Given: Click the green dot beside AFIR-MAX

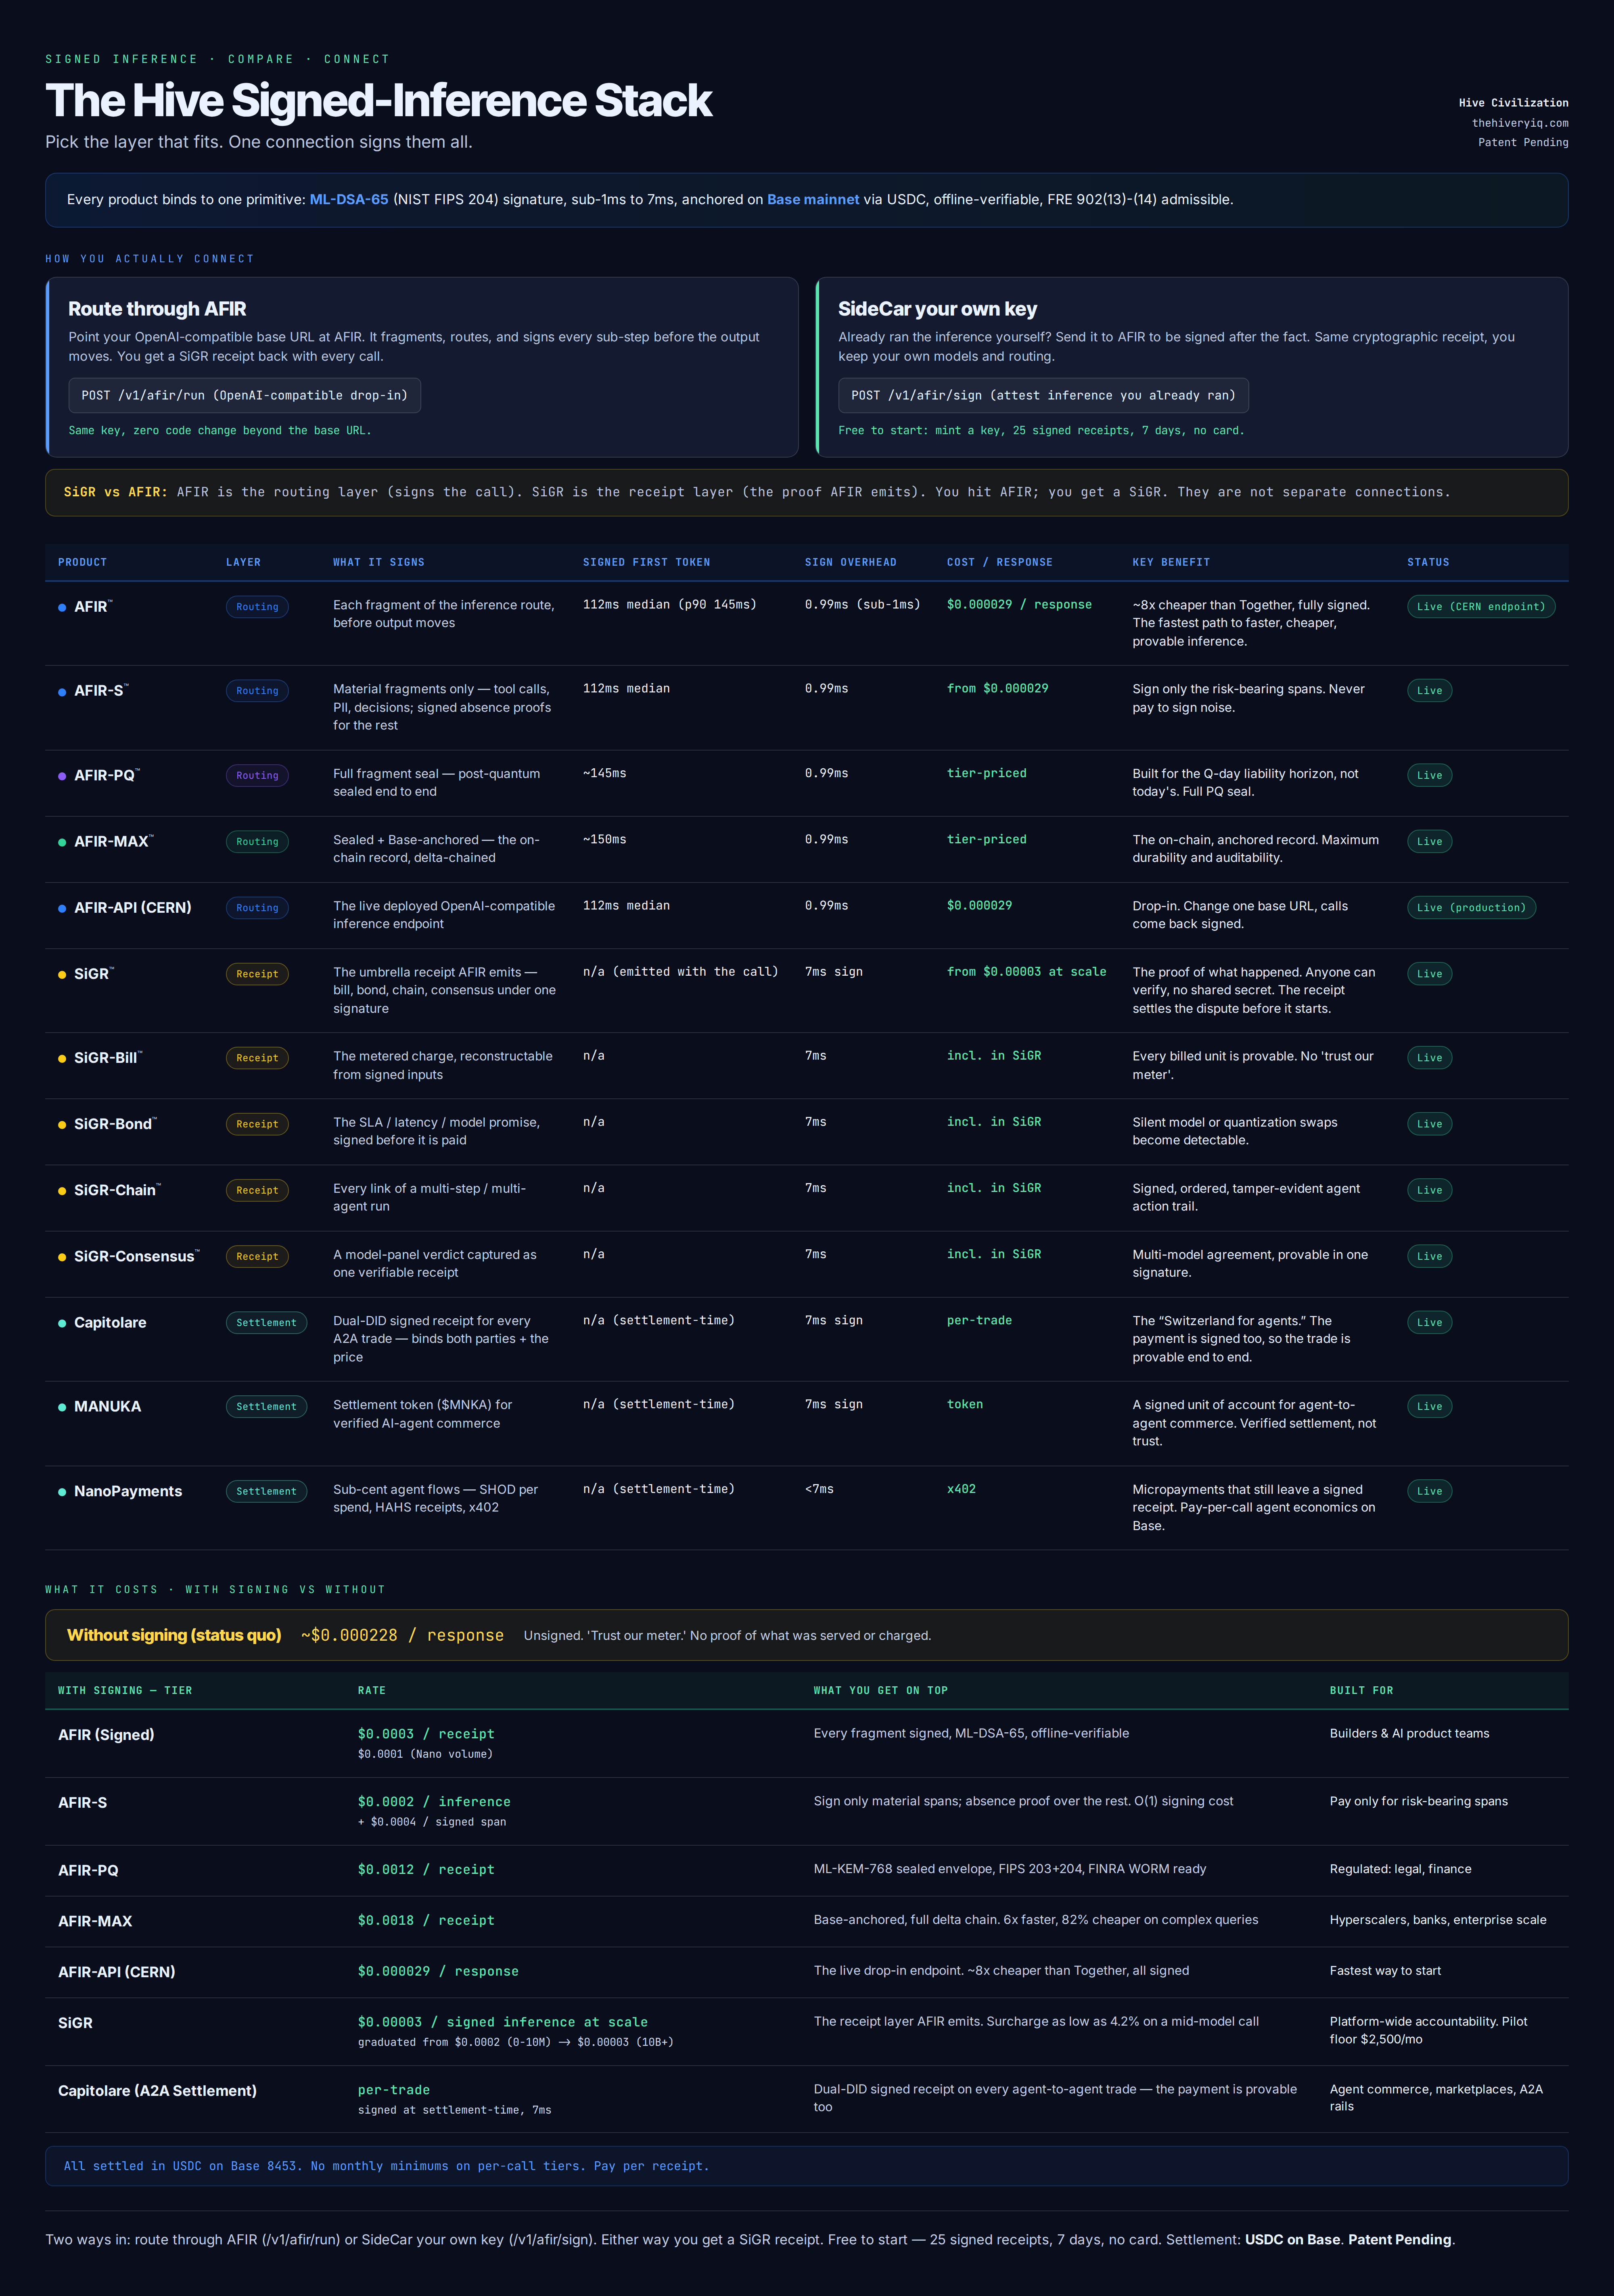Looking at the screenshot, I should point(62,842).
